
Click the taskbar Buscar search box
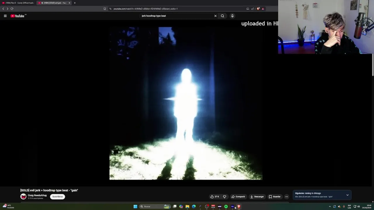[155, 206]
